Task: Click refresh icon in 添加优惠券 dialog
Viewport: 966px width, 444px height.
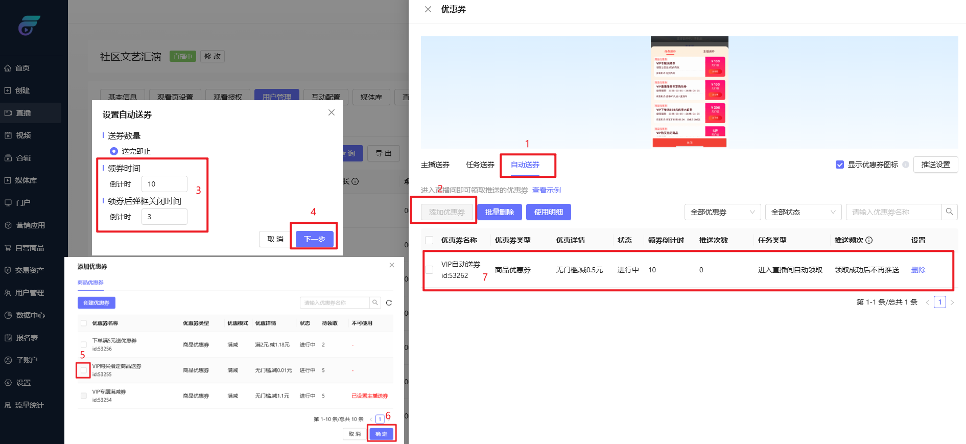Action: click(389, 303)
